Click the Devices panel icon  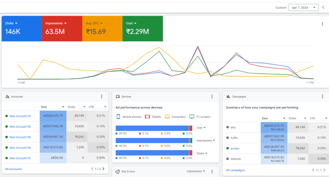[118, 96]
